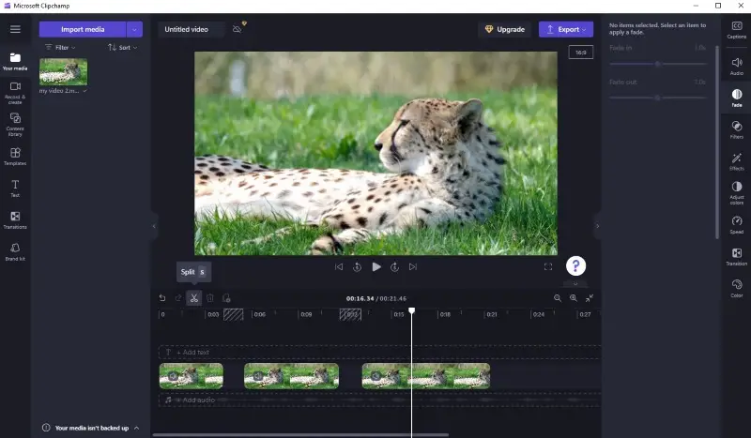Open Audio properties panel

[x=737, y=66]
